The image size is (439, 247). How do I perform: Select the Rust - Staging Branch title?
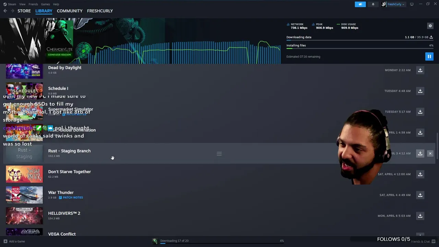(x=69, y=151)
